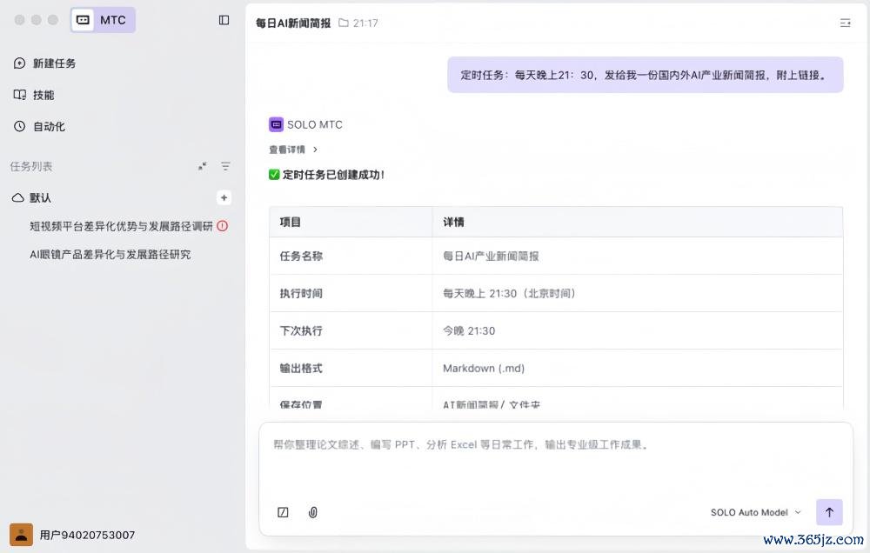Open 新建任务 in the sidebar
870x553 pixels.
(x=44, y=63)
